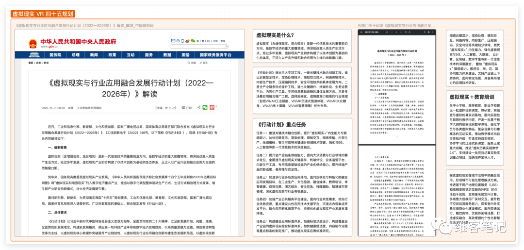
Task: Open the Weibo icon in gov.cn header
Action: (x=187, y=41)
